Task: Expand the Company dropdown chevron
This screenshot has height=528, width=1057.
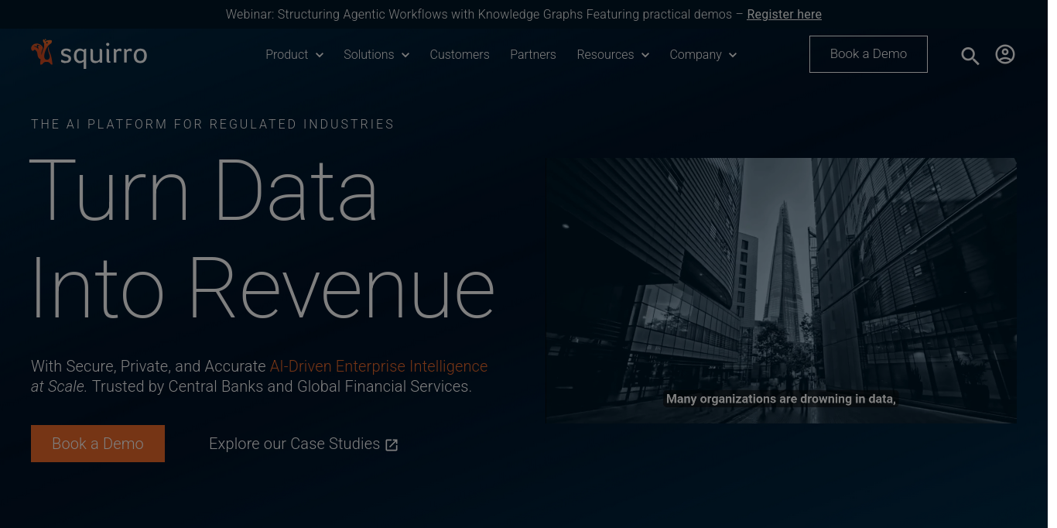Action: click(732, 55)
